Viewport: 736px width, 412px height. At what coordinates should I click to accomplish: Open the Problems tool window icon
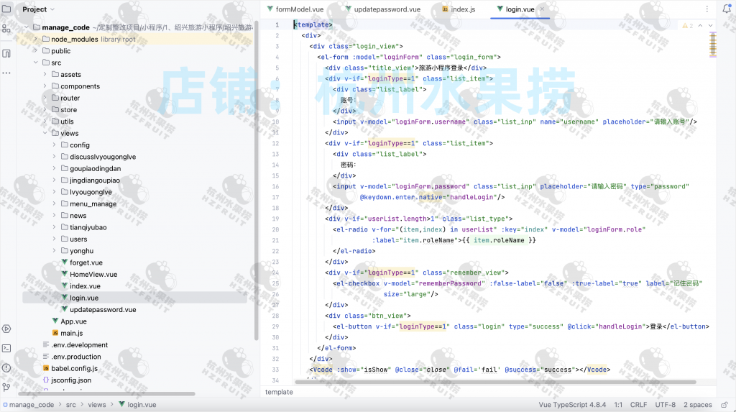(6, 367)
